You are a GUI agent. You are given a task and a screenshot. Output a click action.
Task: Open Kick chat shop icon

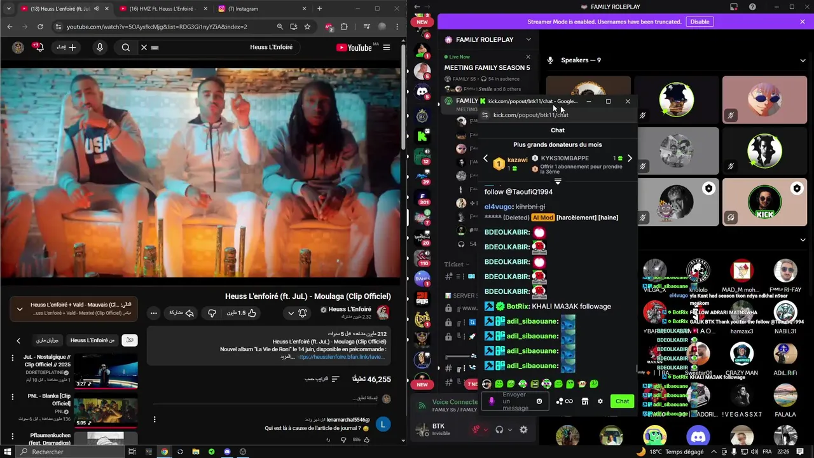[584, 401]
